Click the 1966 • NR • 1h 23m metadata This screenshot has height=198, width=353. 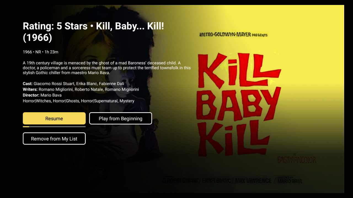coord(41,52)
